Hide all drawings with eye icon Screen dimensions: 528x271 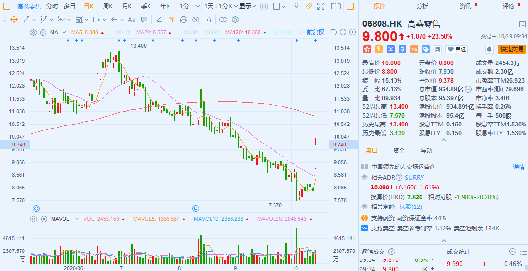(x=196, y=20)
